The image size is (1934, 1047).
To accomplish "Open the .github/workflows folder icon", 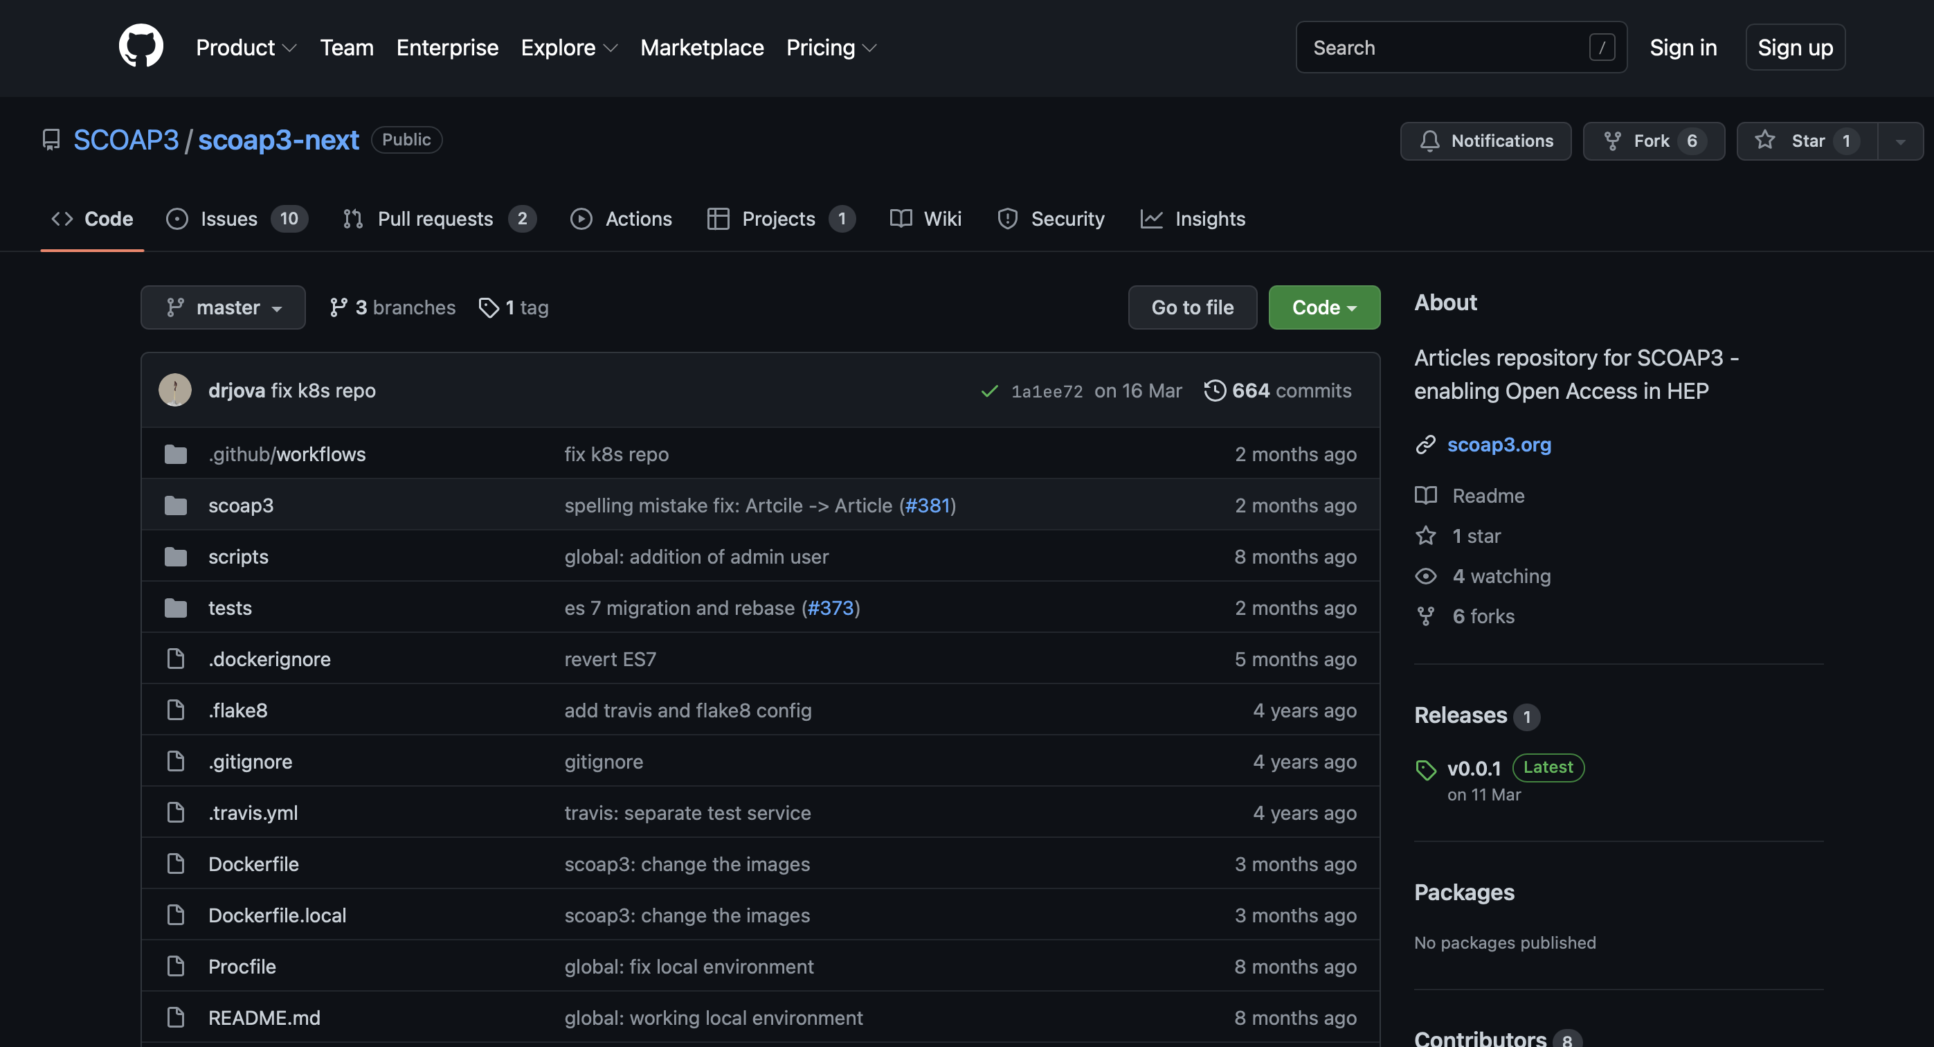I will tap(176, 454).
